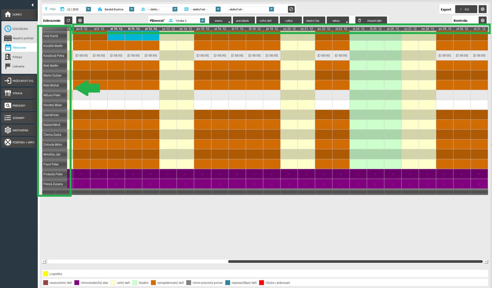The image size is (492, 288).
Task: Click the horizontal scrollbar right arrow
Action: pyautogui.click(x=486, y=261)
